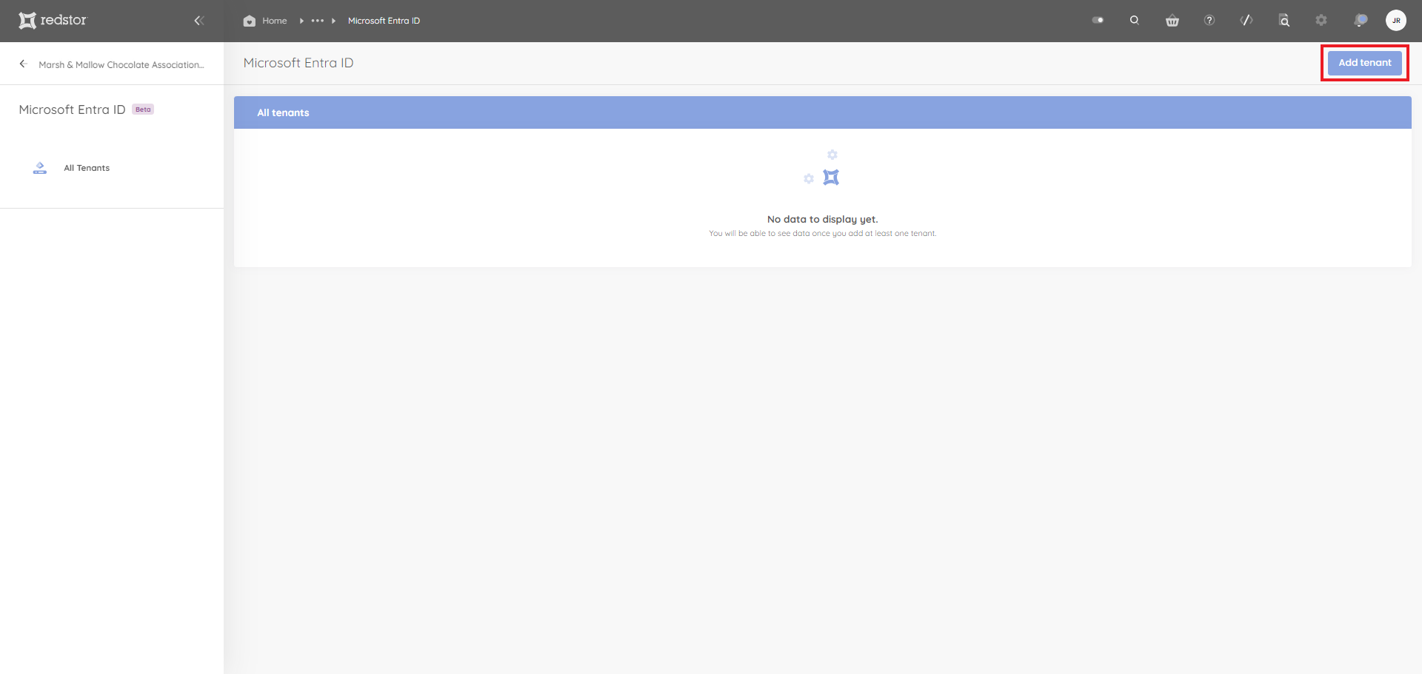
Task: Open the document search icon
Action: click(x=1284, y=21)
